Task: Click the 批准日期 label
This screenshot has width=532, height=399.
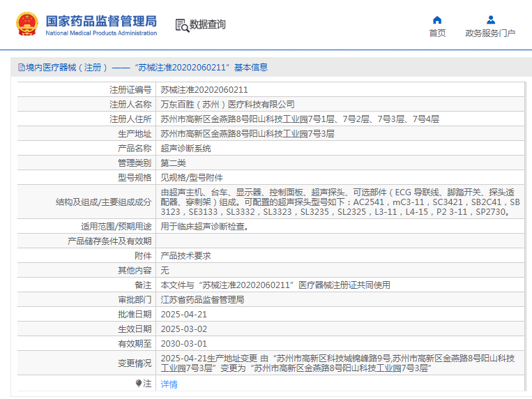Action: click(135, 315)
